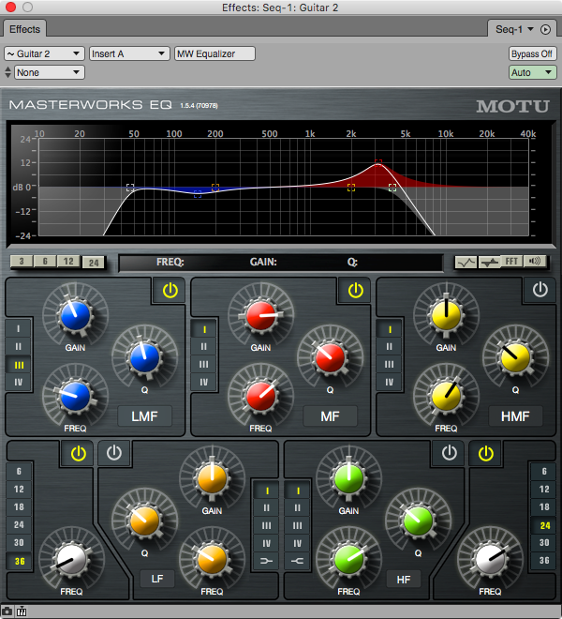The image size is (562, 619).
Task: Set graph range to 12 dB
Action: pyautogui.click(x=68, y=262)
